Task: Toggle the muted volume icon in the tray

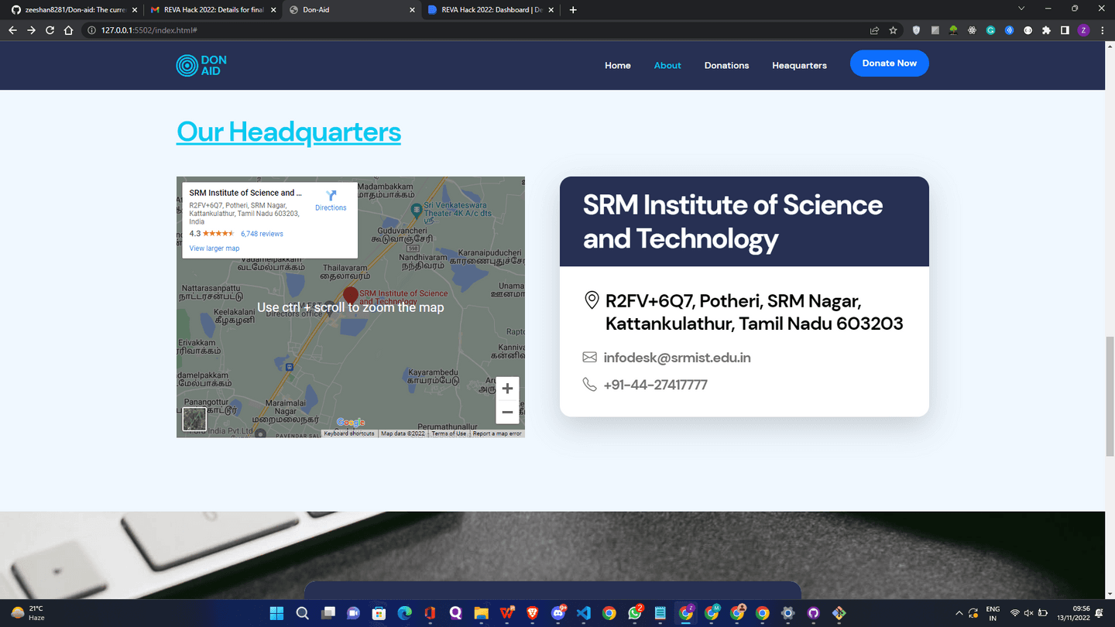Action: [1028, 613]
